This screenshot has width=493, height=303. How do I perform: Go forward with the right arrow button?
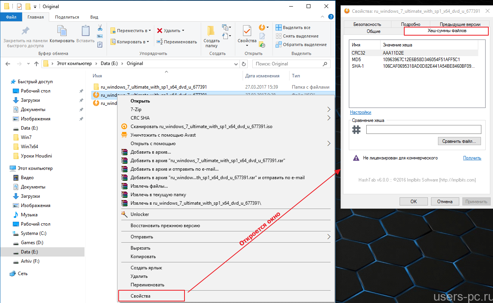pyautogui.click(x=19, y=63)
